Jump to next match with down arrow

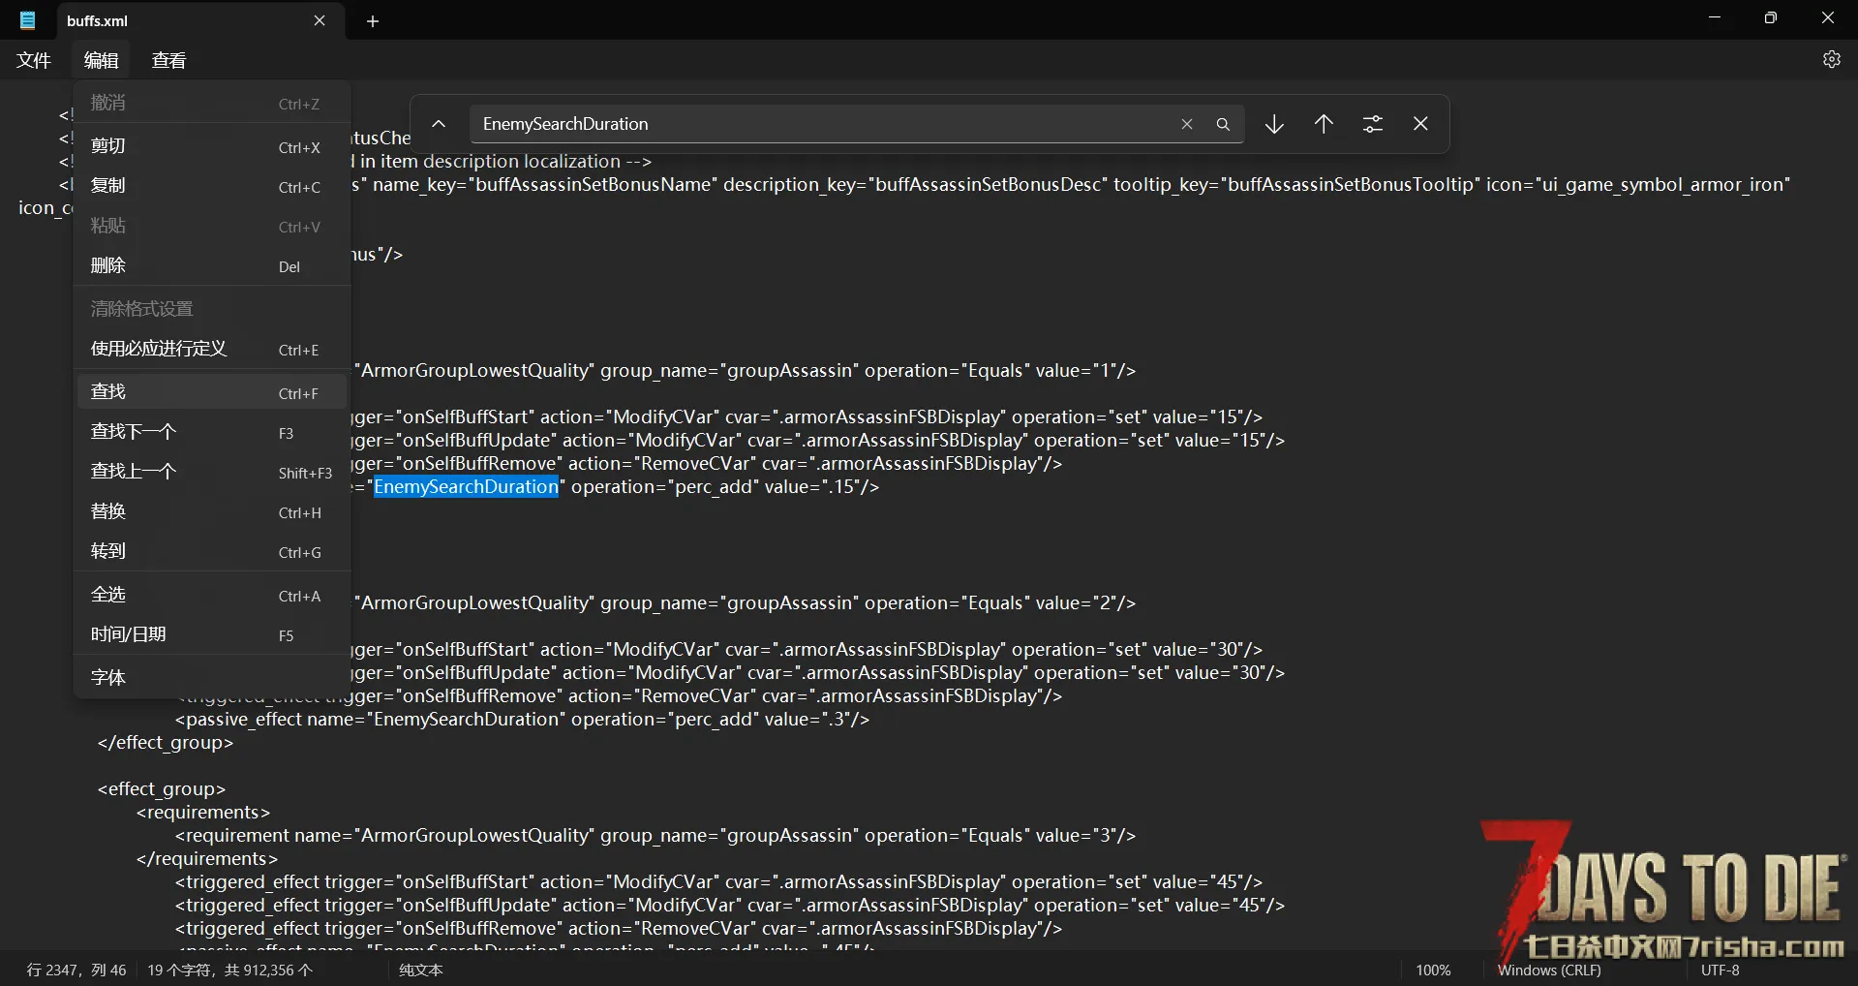[1274, 124]
